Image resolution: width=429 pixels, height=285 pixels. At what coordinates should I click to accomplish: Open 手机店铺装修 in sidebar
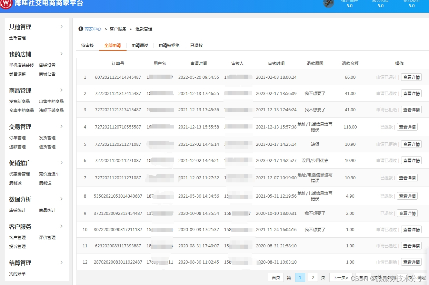(22, 65)
